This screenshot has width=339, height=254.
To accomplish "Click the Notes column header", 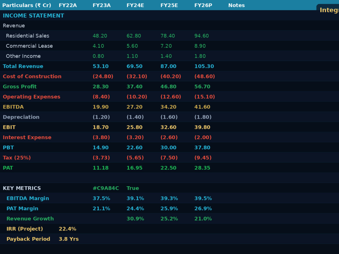I will point(237,5).
